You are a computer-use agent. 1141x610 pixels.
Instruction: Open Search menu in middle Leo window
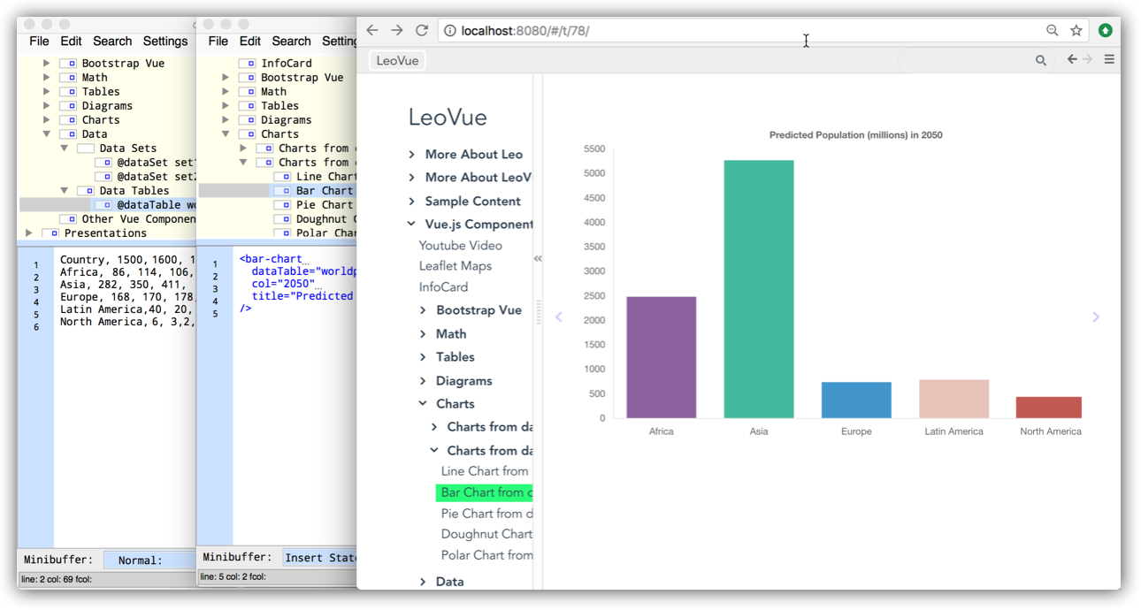tap(291, 42)
